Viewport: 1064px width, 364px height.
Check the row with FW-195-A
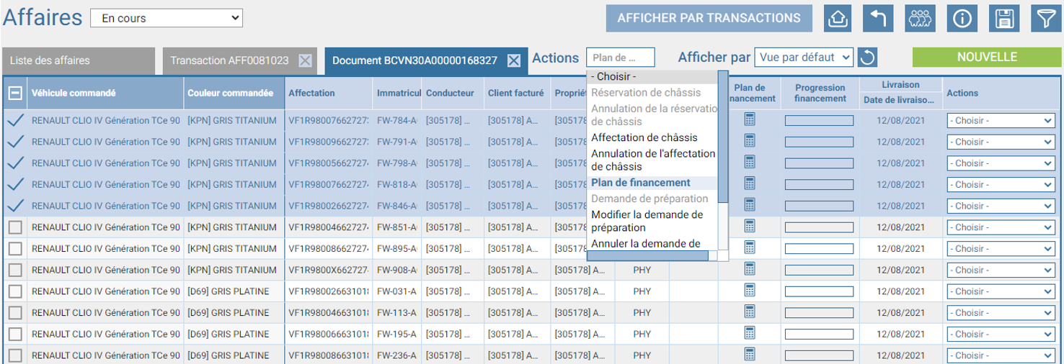14,335
